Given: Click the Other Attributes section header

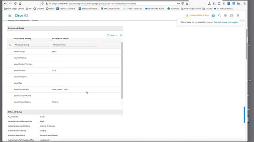Looking at the screenshot, I should click(x=65, y=112).
